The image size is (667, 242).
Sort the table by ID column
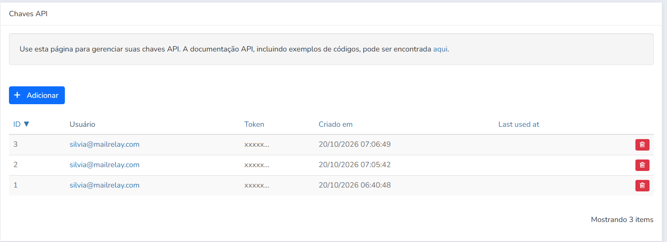[x=21, y=124]
